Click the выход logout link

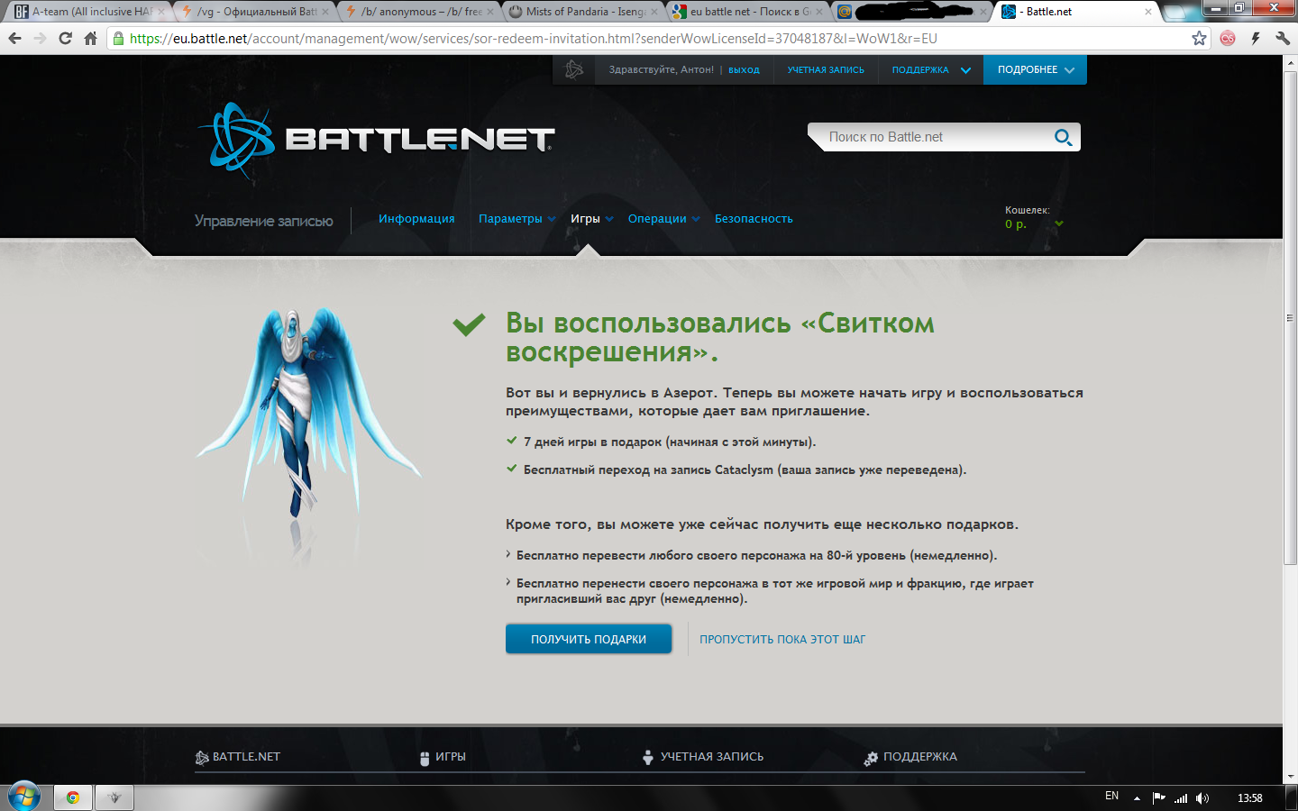tap(744, 69)
